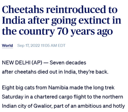
Task: Click the word Saturday in the paragraph
Action: pyautogui.click(x=13, y=97)
